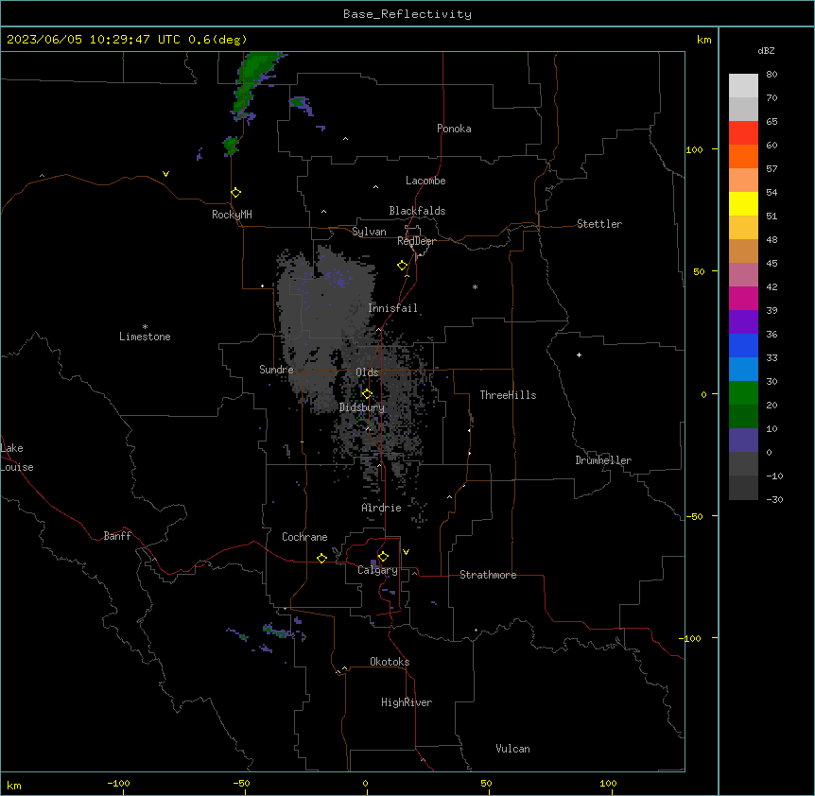Click the Blackfalds label

[x=417, y=211]
